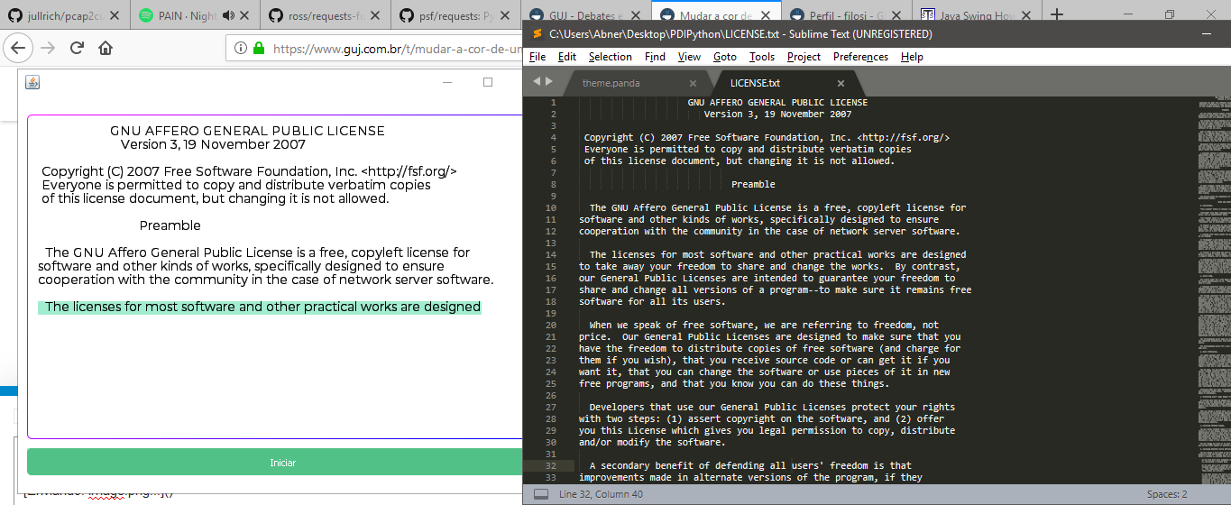
Task: Close the Java Swing browser tab
Action: pos(1026,15)
